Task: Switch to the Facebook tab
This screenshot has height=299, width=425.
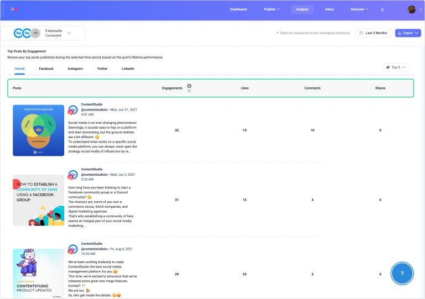Action: tap(46, 69)
